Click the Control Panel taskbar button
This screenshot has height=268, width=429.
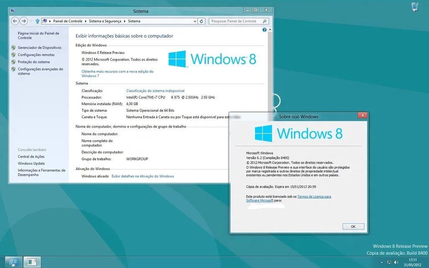point(13,262)
